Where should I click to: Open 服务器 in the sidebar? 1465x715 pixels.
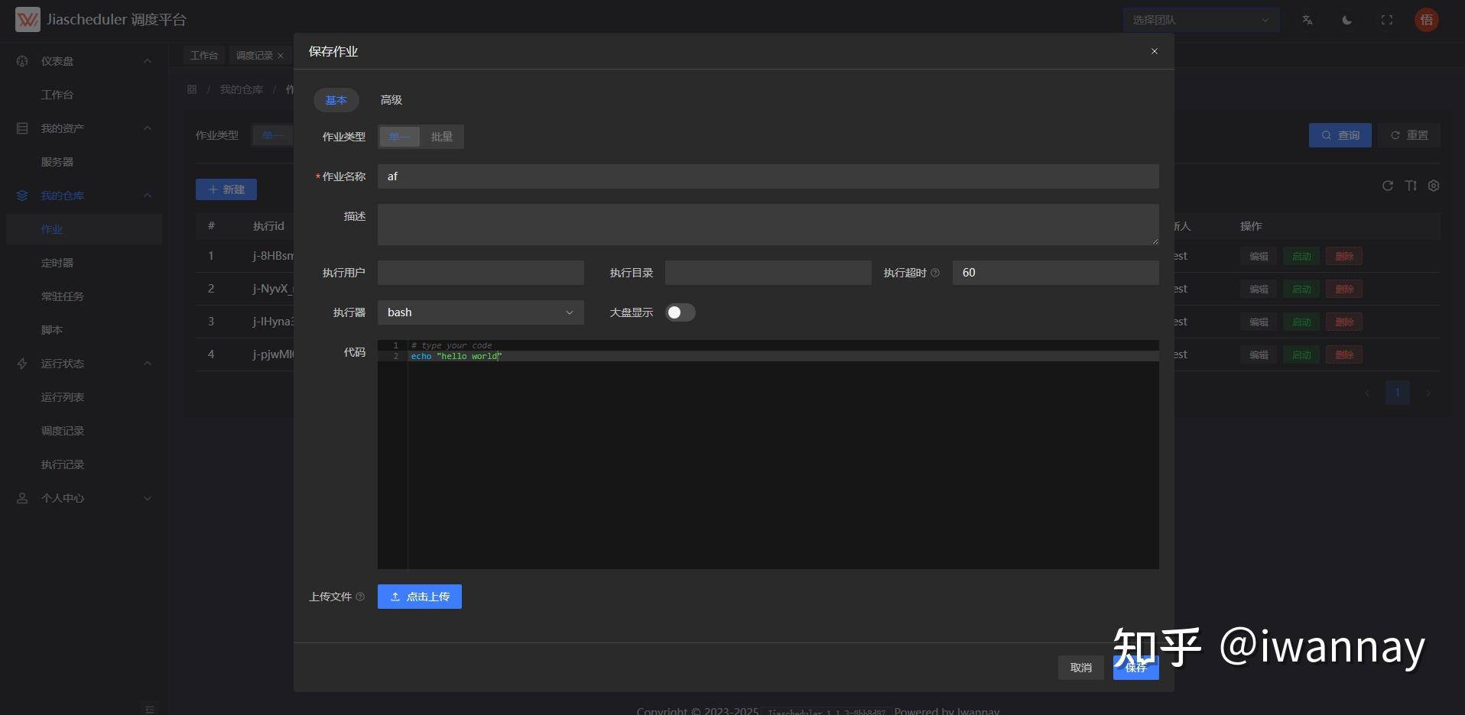tap(57, 162)
